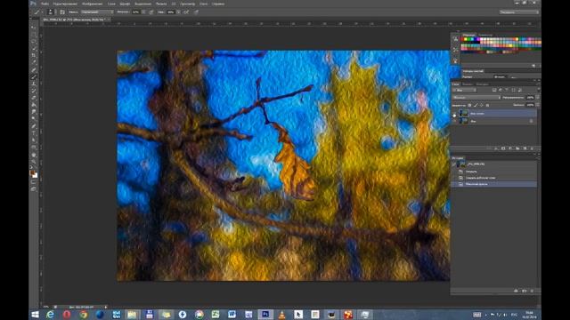Screen dimensions: 570x320
Task: Toggle lock position of layer
Action: click(x=481, y=105)
